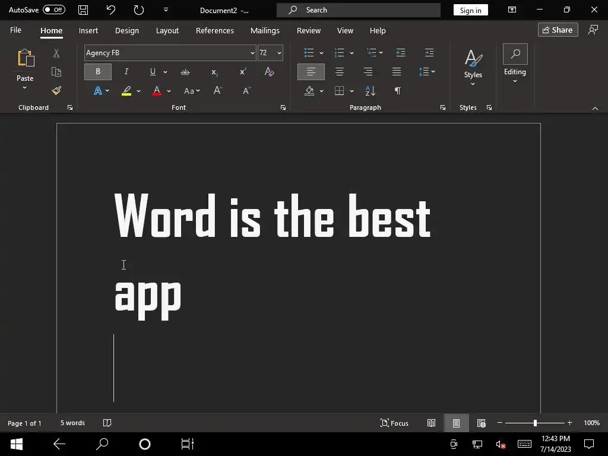Apply superscript formatting
Image resolution: width=608 pixels, height=456 pixels.
pyautogui.click(x=243, y=72)
